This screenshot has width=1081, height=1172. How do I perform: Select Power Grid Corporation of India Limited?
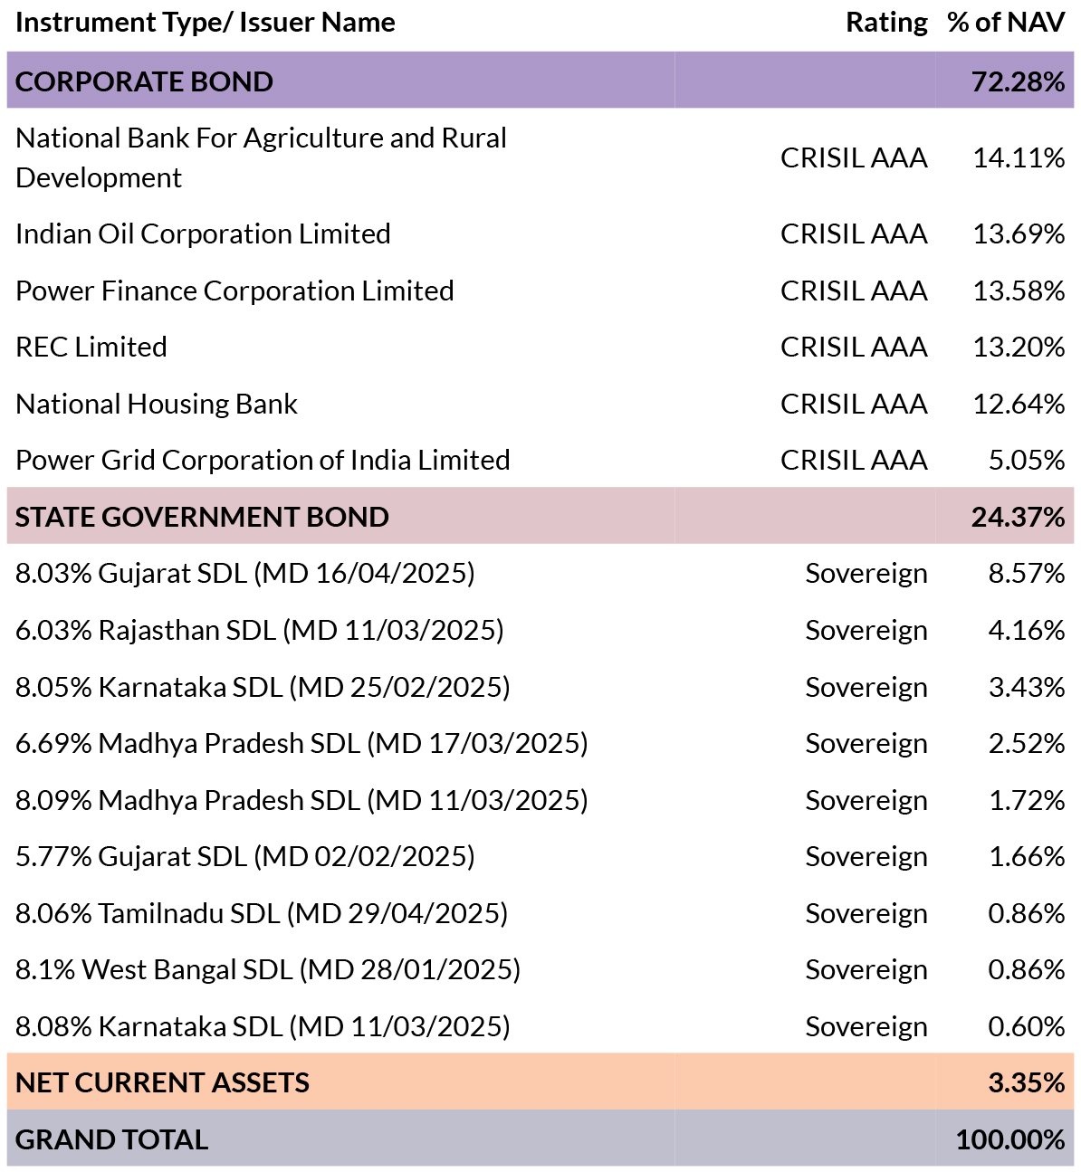263,460
